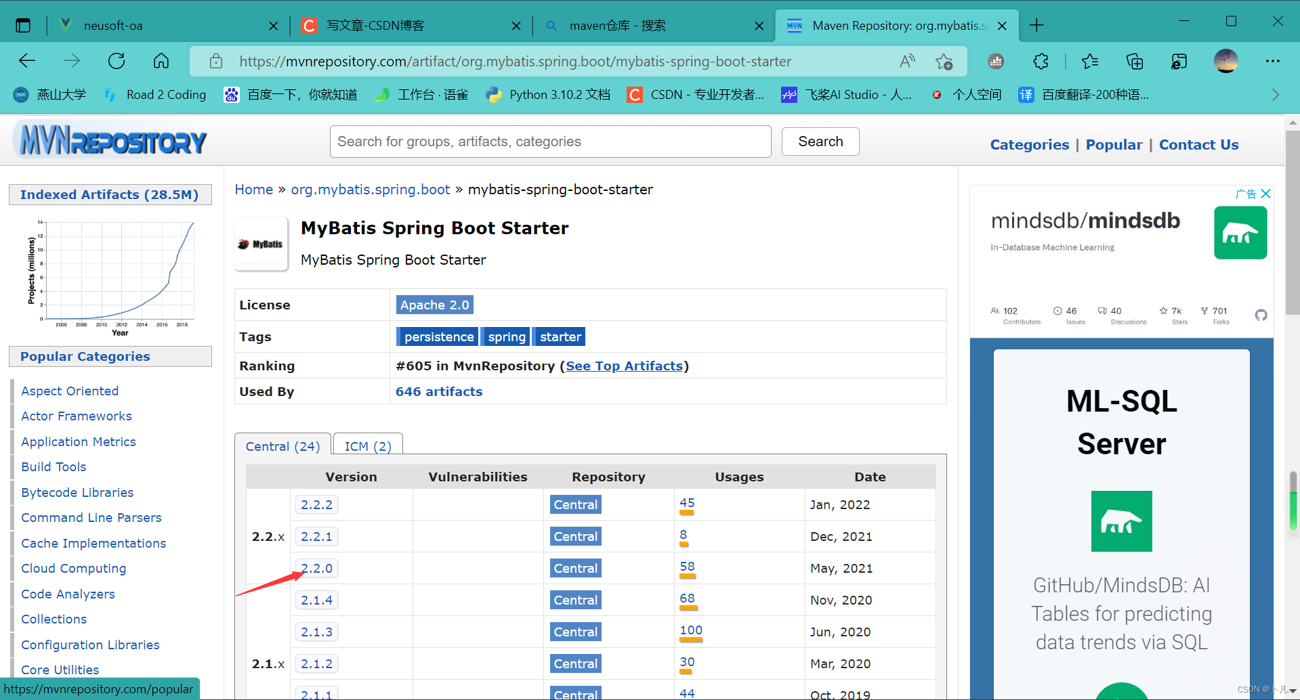
Task: Open the 飞桨AI Studio bookmark
Action: 846,95
